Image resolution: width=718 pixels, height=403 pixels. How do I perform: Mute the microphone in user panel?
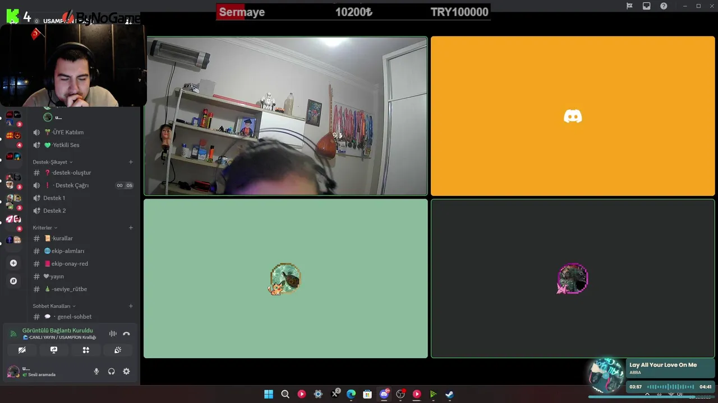[x=96, y=371]
